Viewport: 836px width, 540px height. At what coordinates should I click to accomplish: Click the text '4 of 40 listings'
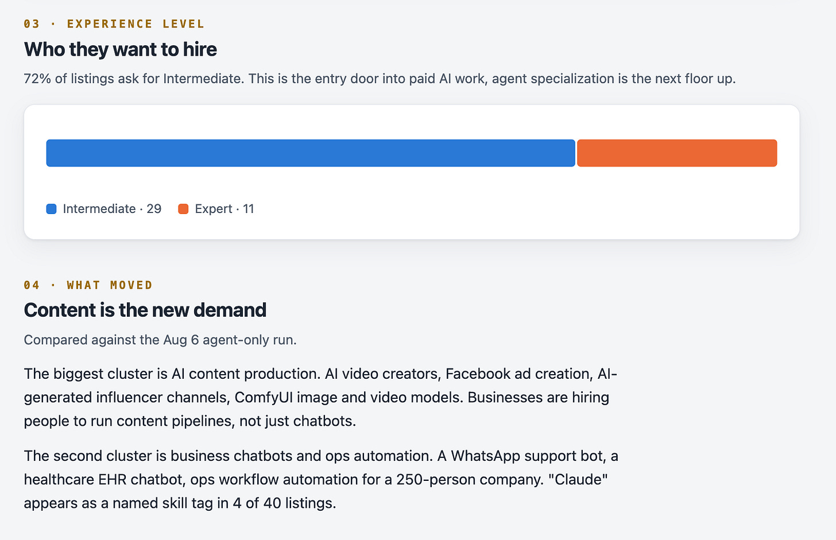284,503
